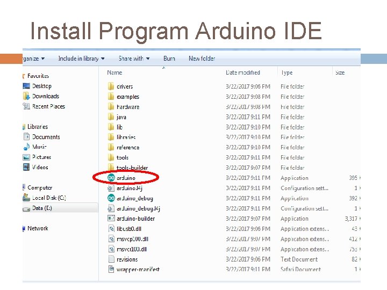The image size is (387, 290).
Task: Sort by the Type column header
Action: 287,73
